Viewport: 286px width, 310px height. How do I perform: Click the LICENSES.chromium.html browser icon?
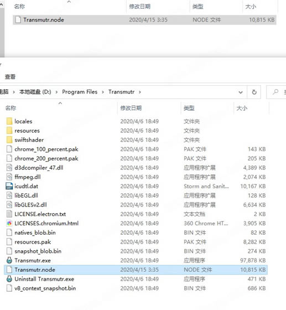pyautogui.click(x=9, y=223)
